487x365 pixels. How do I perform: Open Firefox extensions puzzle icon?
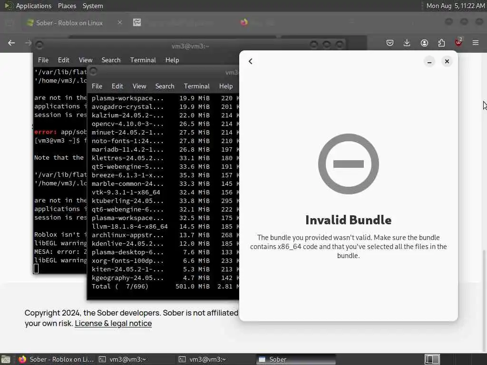point(441,43)
